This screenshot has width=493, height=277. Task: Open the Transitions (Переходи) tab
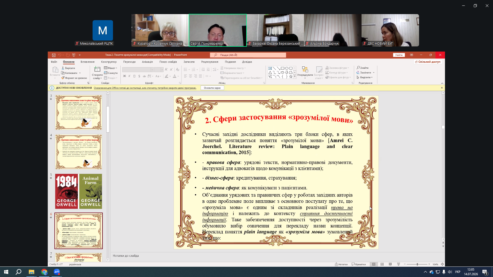click(129, 62)
